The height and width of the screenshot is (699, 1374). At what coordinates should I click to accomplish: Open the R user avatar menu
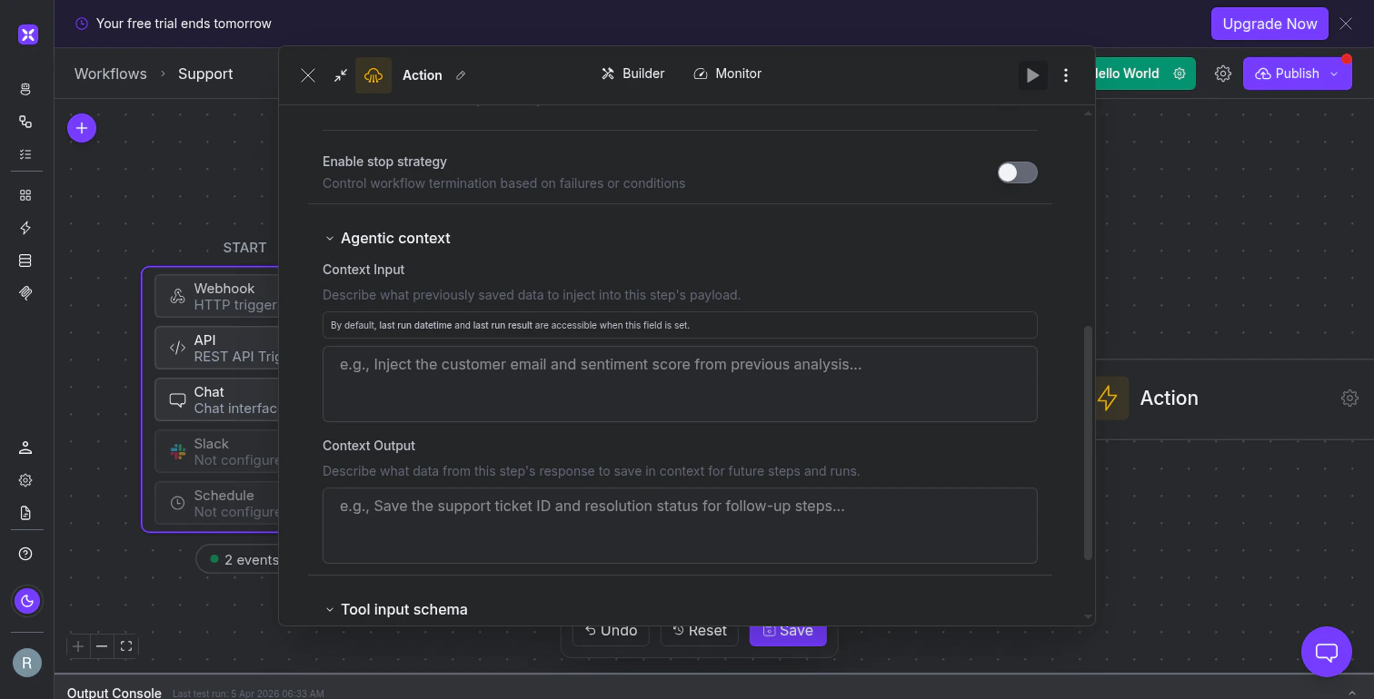[x=27, y=663]
